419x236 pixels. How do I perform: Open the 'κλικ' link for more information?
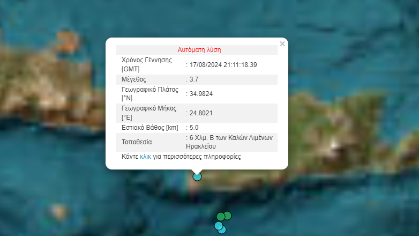tap(145, 157)
